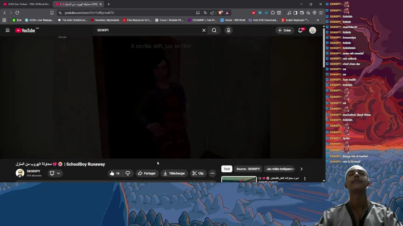Go forward in browser history
Screen dimensions: 403x226
tap(11, 13)
